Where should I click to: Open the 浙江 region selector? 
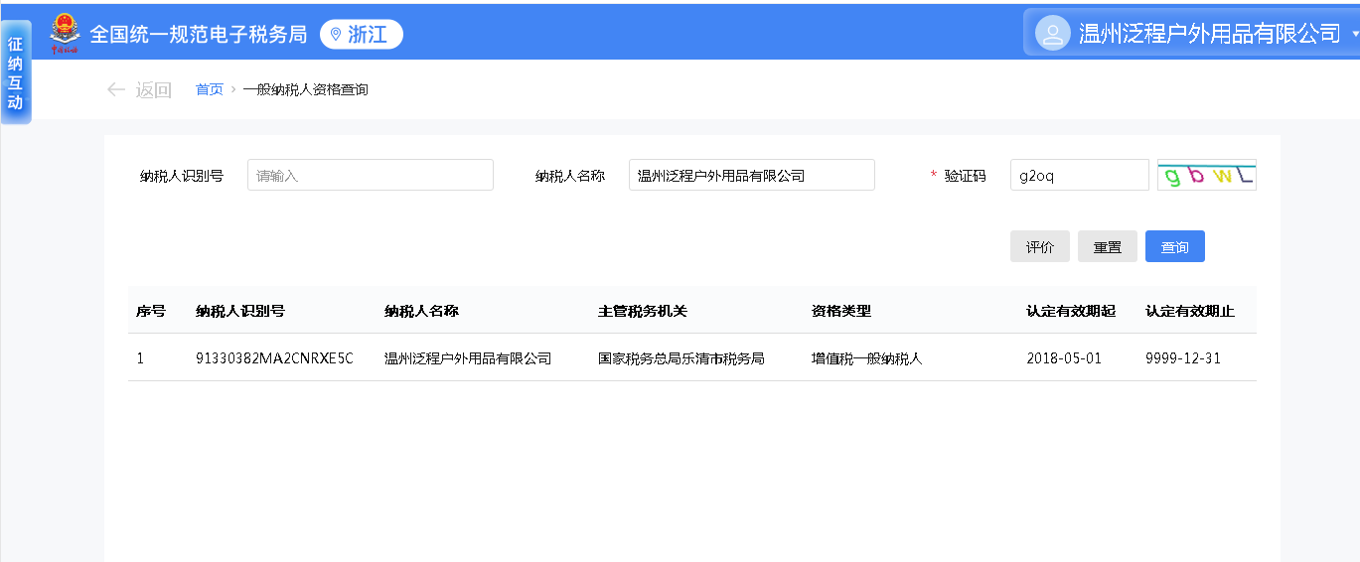click(362, 35)
